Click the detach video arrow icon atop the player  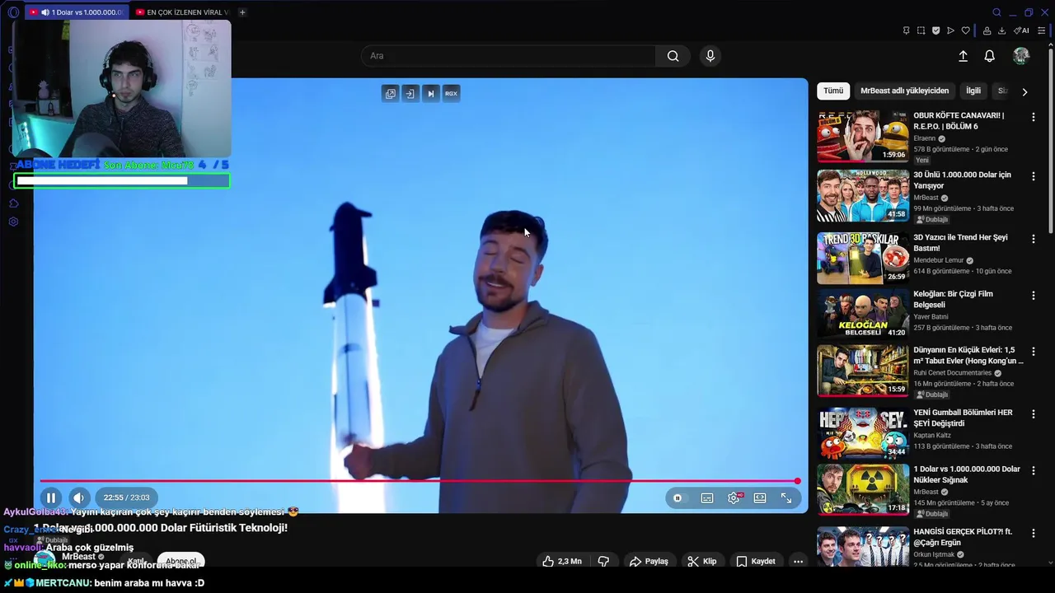point(410,94)
